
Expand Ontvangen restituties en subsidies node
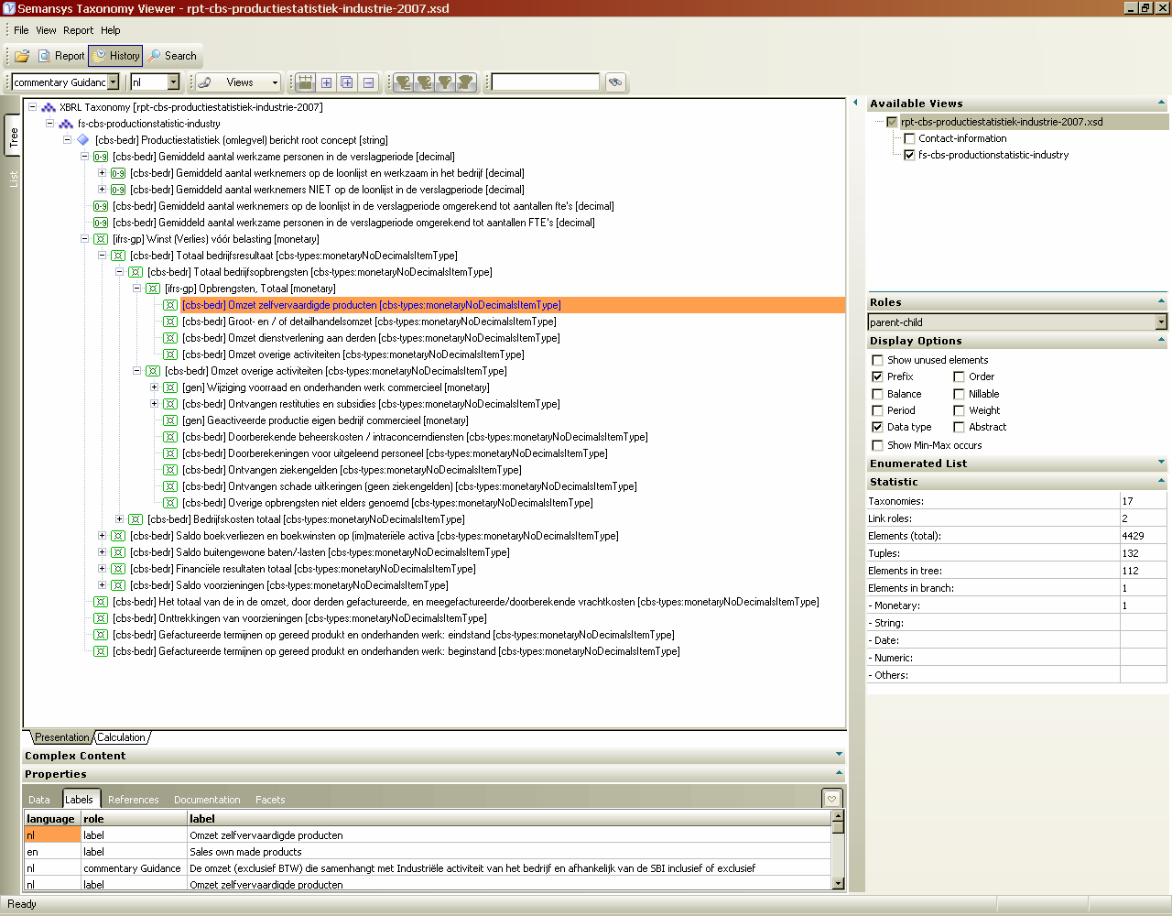coord(154,404)
